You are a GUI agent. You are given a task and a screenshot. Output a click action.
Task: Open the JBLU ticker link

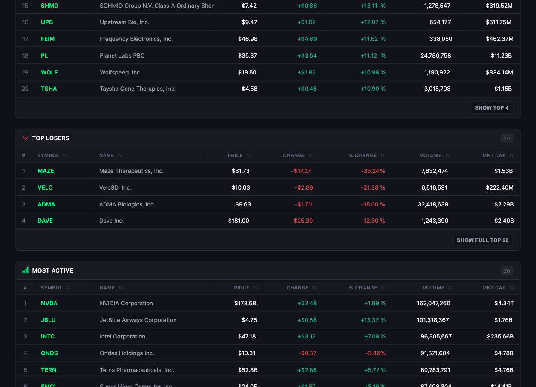47,320
